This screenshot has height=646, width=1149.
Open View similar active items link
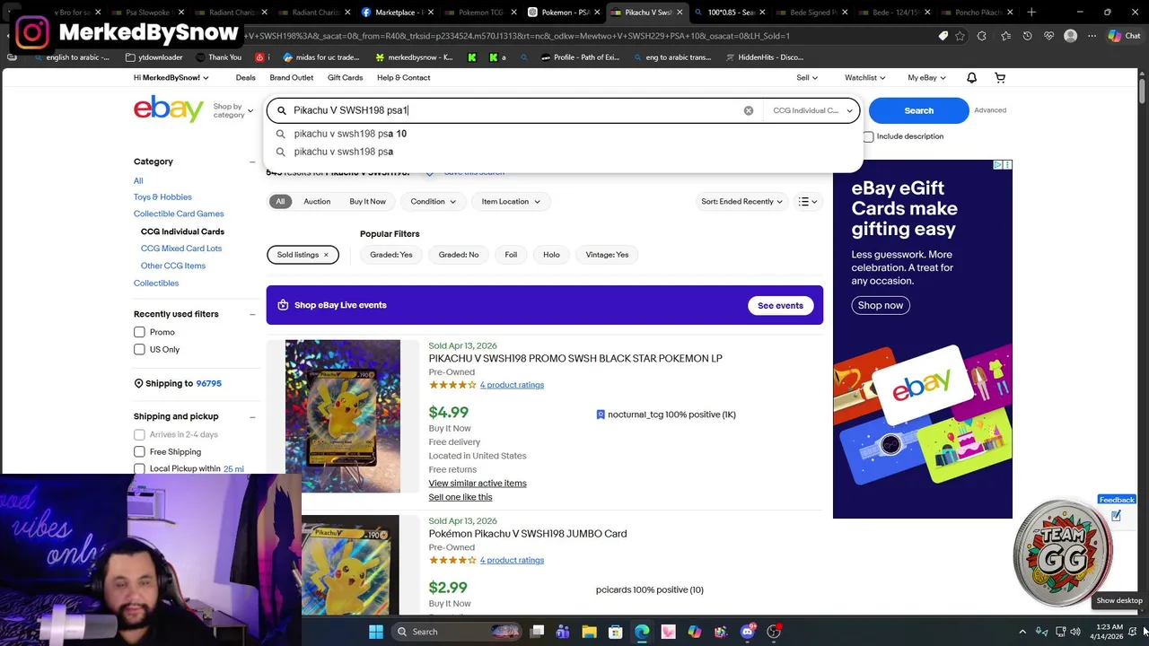click(x=478, y=484)
